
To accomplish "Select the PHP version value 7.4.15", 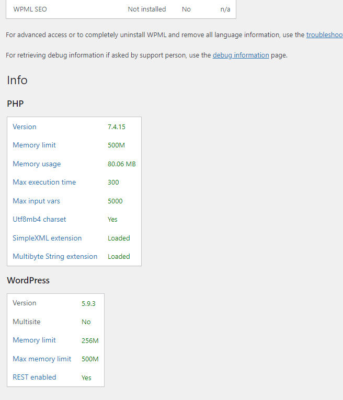I will click(117, 127).
